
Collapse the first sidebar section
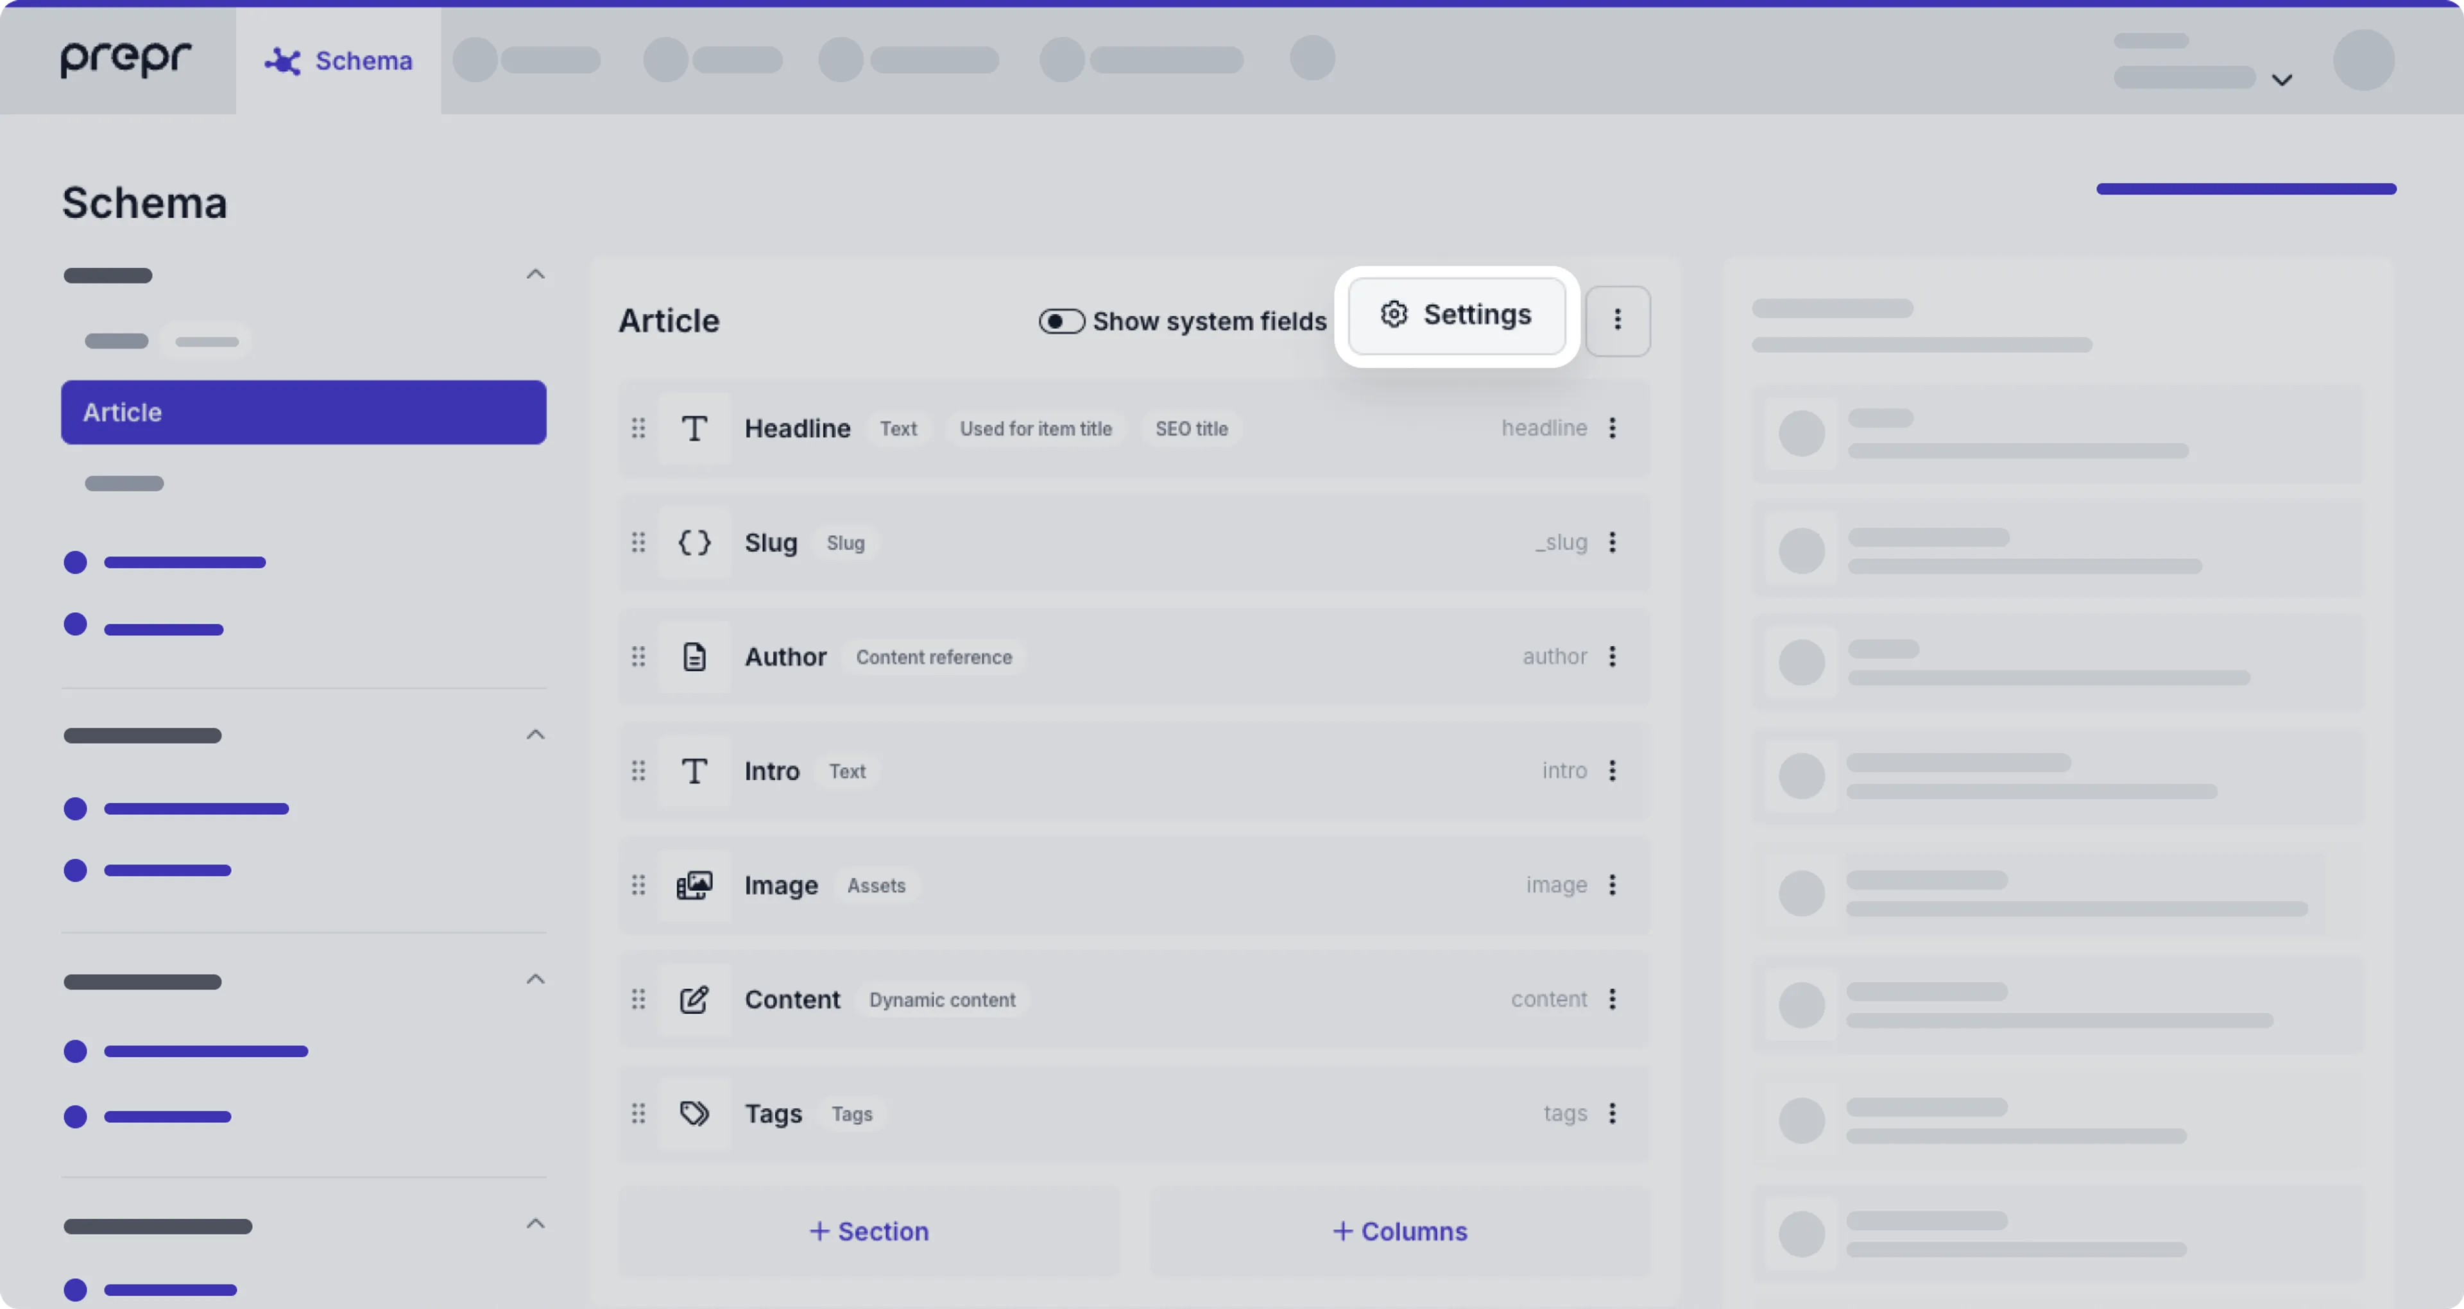coord(536,275)
